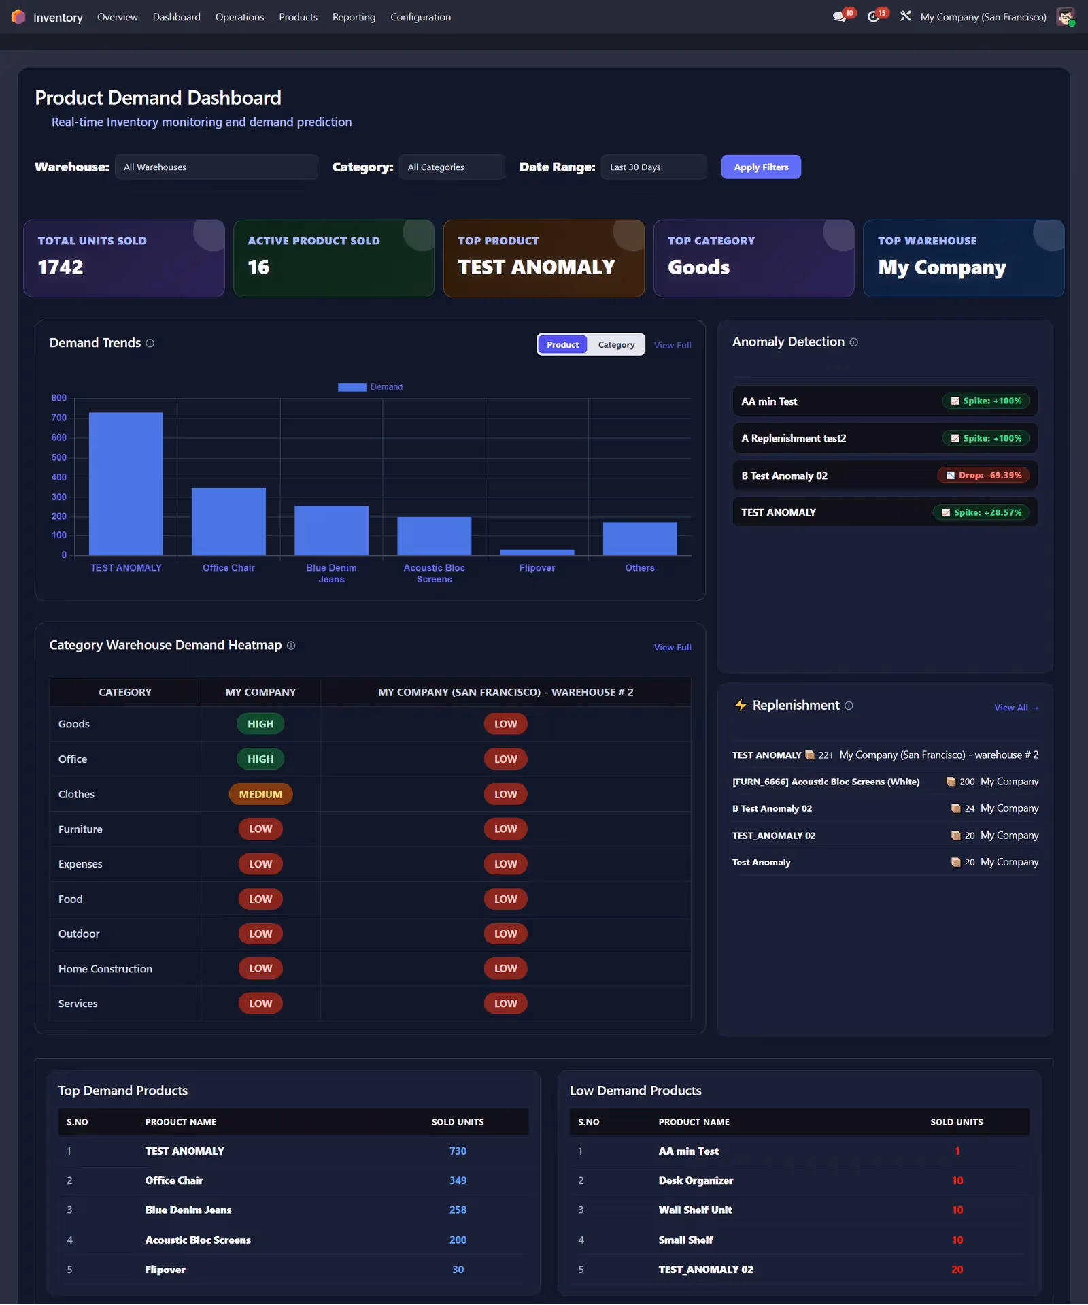This screenshot has height=1305, width=1088.
Task: Switch Demand Trends to Product view
Action: tap(562, 345)
